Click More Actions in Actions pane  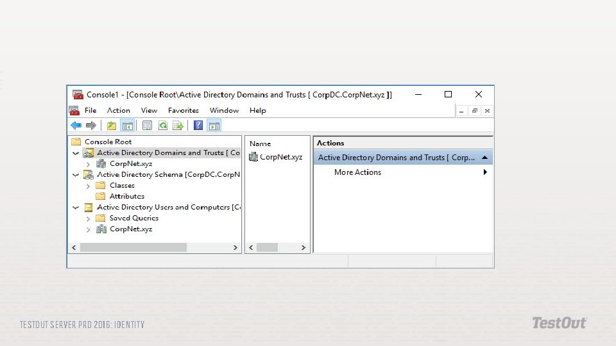pos(357,172)
